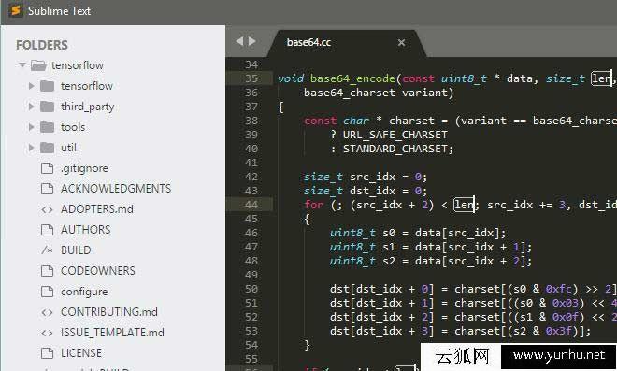Image resolution: width=617 pixels, height=371 pixels.
Task: Collapse the root tensorflow folder
Action: click(22, 64)
